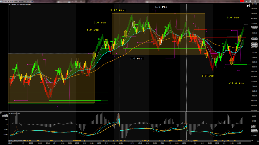Click the -2283.98 indicator value marker
Viewport: 259px width, 145px height.
[254, 131]
